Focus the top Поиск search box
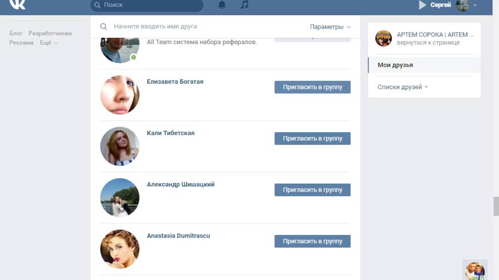Screen dimensions: 499x280 147,5
